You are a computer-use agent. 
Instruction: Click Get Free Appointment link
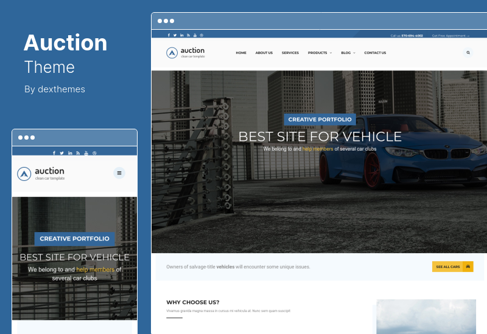coord(450,36)
